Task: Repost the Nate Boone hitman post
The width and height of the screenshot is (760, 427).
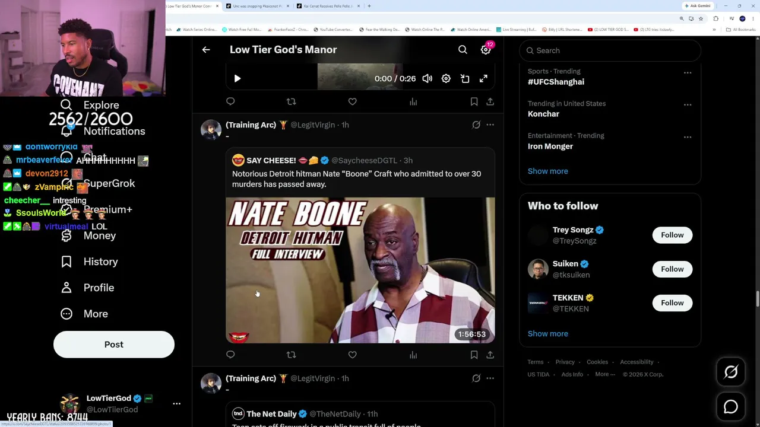Action: pyautogui.click(x=291, y=355)
